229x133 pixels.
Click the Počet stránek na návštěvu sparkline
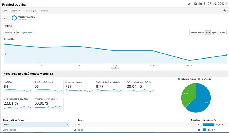click(x=110, y=90)
